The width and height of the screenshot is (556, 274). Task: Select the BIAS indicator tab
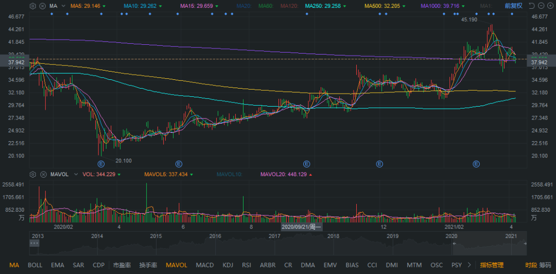click(x=352, y=265)
